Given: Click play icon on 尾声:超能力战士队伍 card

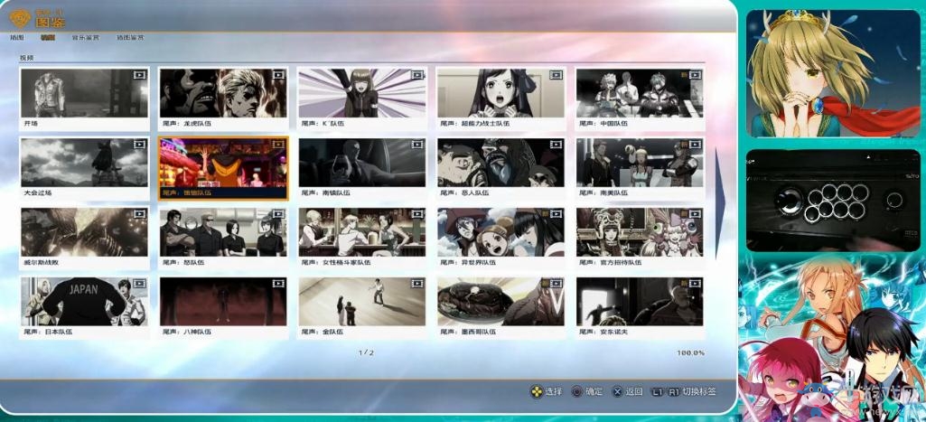Looking at the screenshot, I should tap(556, 75).
